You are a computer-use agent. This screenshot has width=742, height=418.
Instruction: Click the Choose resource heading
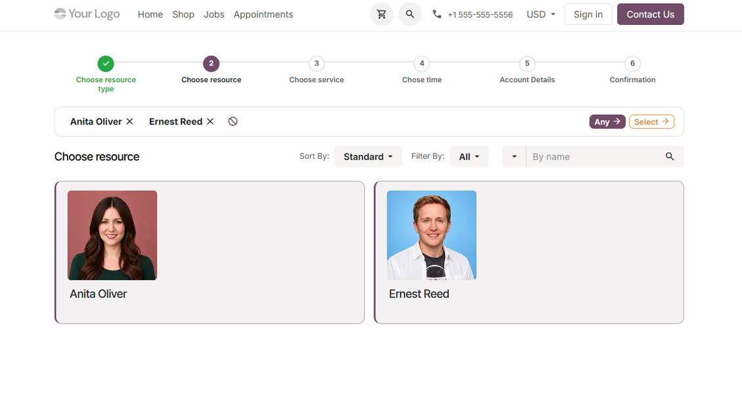tap(97, 157)
